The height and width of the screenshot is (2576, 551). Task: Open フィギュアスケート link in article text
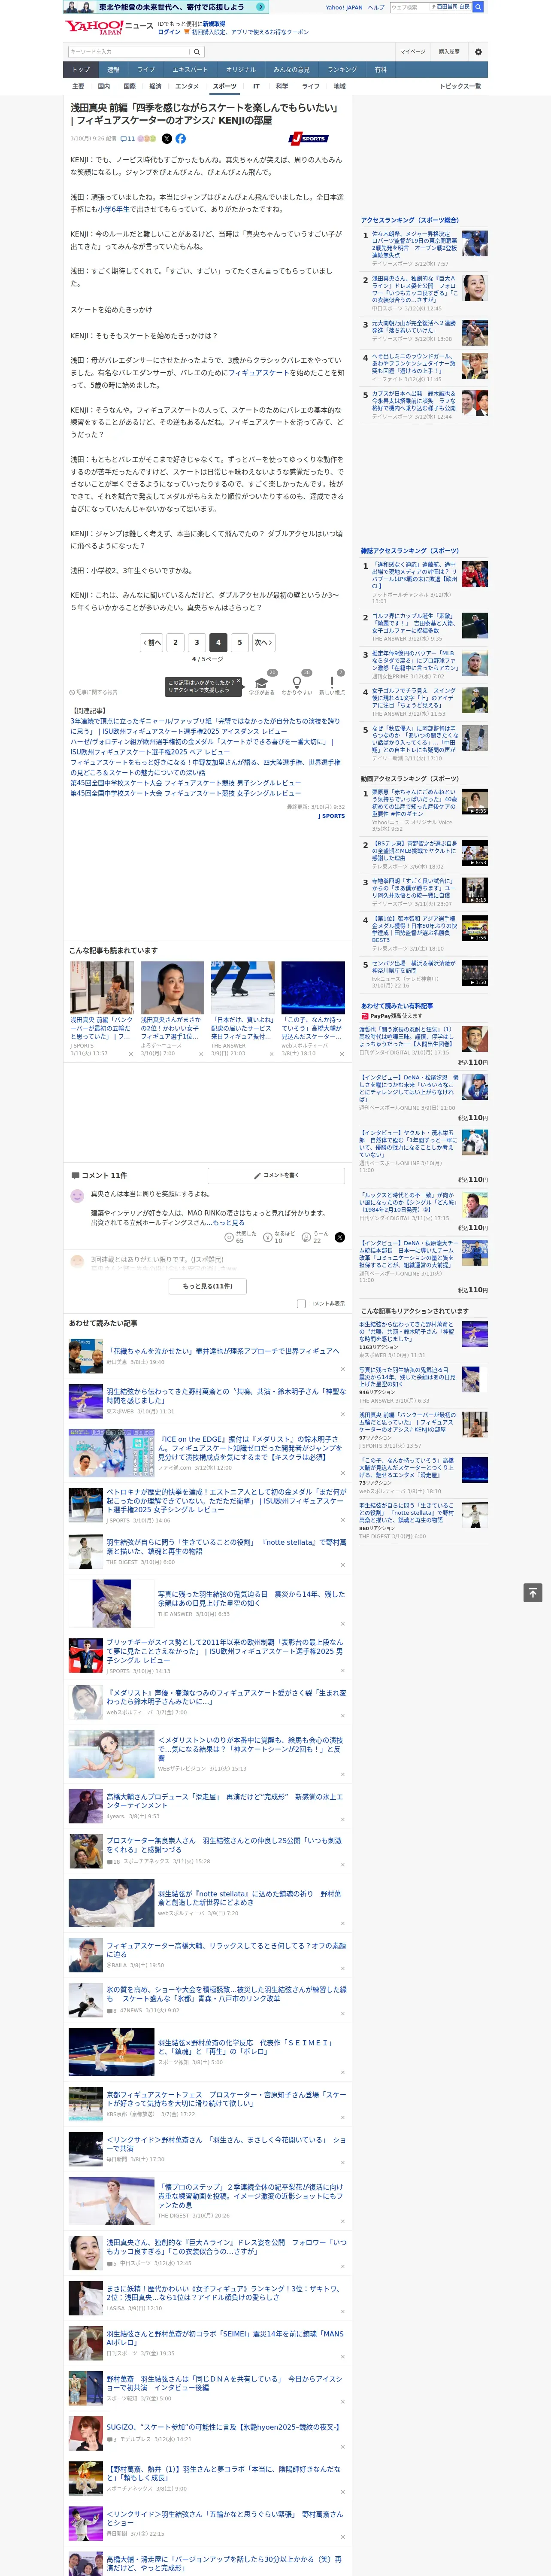point(259,373)
